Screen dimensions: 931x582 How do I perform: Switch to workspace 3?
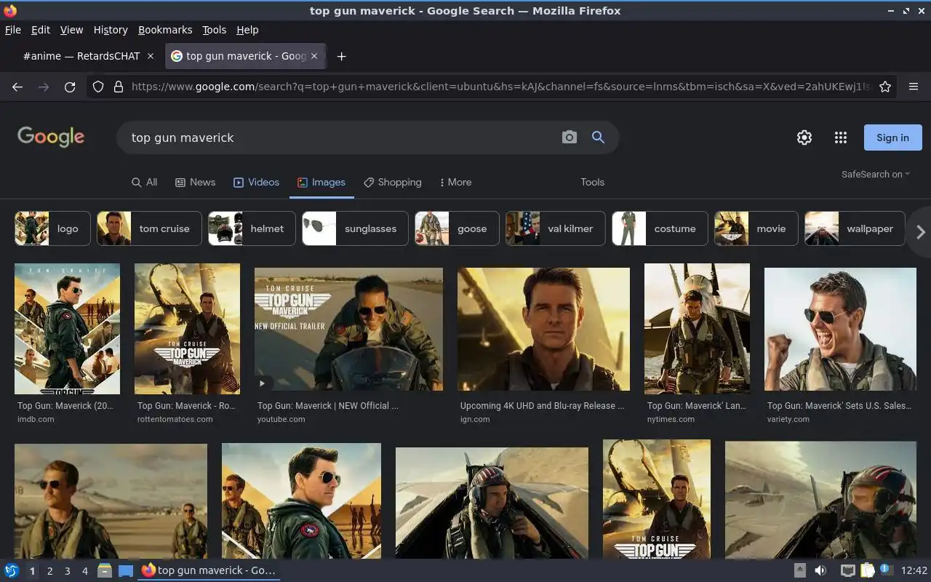pos(67,571)
